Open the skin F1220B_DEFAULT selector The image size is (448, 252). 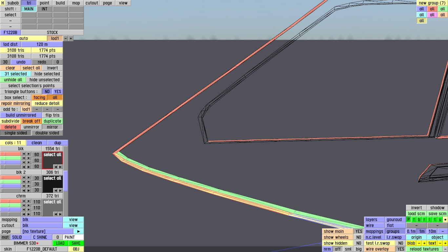coord(42,249)
